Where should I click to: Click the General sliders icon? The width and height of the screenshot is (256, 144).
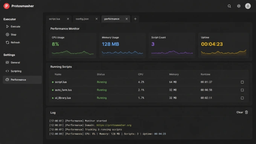pyautogui.click(x=8, y=62)
